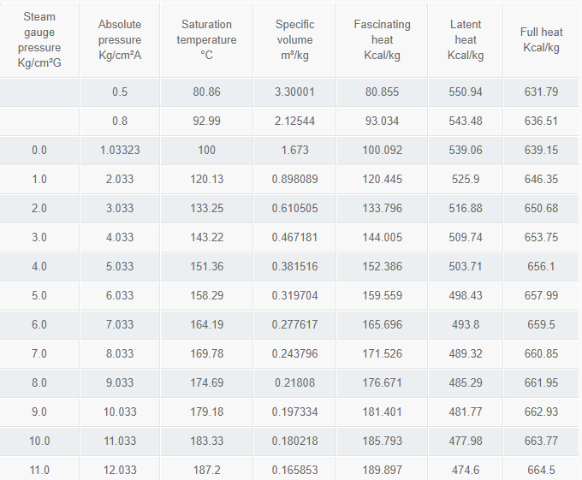Click the steam gauge pressure value 8.0
The image size is (582, 480).
click(x=39, y=383)
